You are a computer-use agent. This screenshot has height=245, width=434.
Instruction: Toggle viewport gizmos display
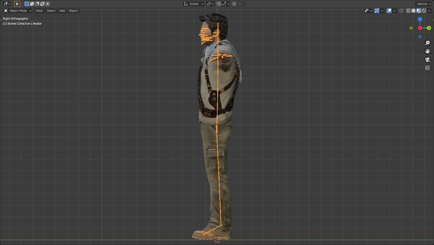(377, 11)
